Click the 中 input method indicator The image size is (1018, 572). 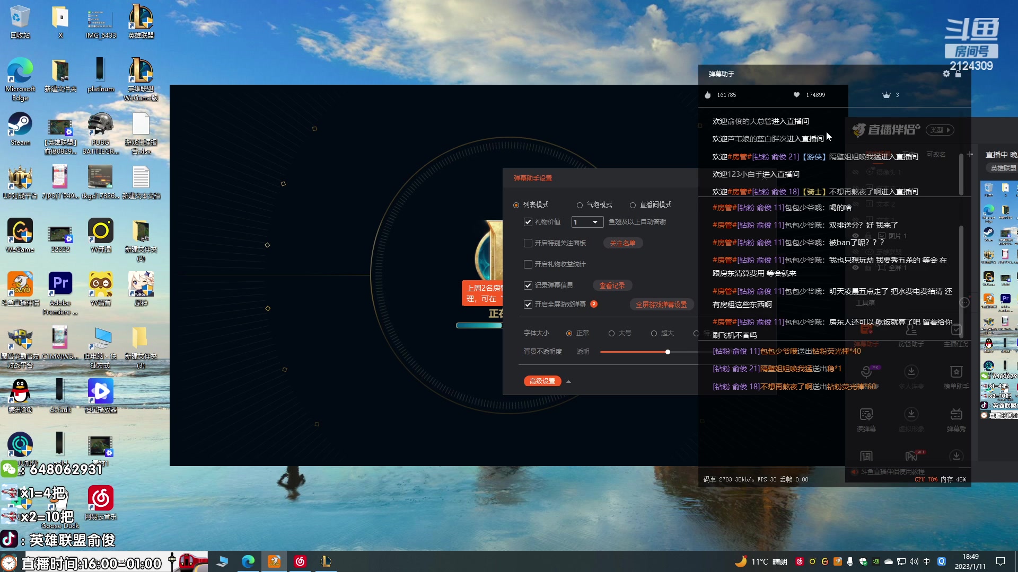point(927,561)
